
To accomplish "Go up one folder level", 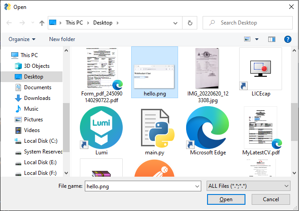I will [42, 23].
